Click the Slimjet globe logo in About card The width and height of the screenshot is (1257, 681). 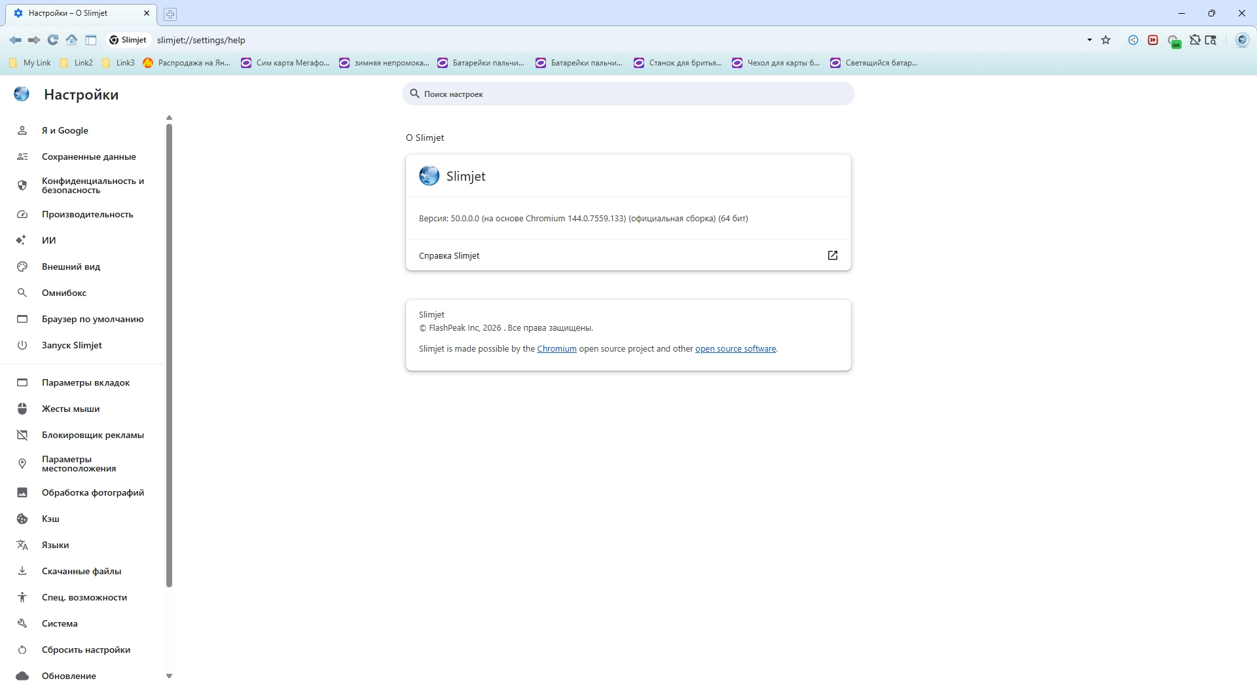click(x=429, y=175)
